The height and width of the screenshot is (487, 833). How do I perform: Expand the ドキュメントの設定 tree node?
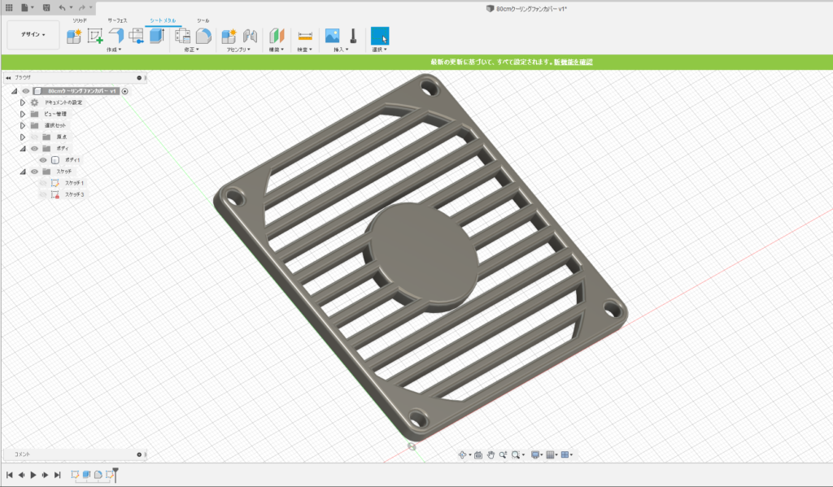[23, 102]
